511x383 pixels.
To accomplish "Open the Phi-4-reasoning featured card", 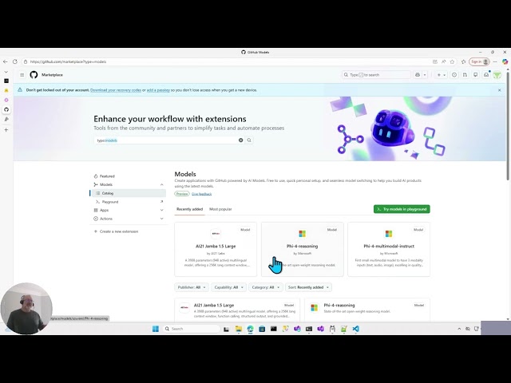I will pos(302,249).
